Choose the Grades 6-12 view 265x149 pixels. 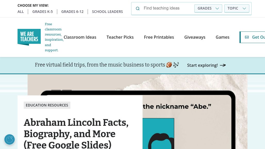[72, 12]
